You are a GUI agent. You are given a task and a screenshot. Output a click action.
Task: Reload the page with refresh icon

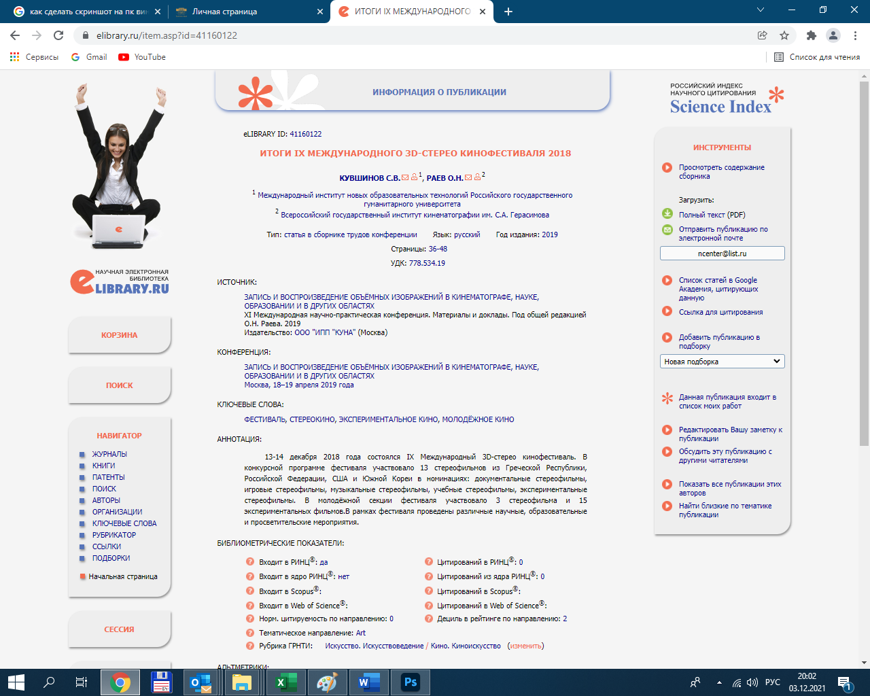(x=58, y=35)
